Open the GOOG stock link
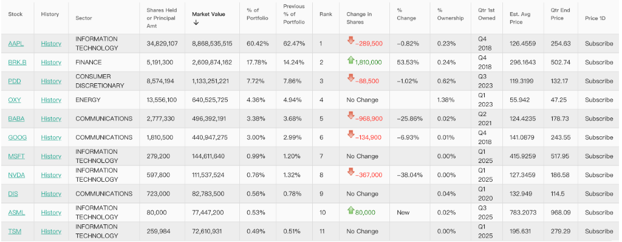Viewport: 622px width, 242px height. [x=18, y=137]
